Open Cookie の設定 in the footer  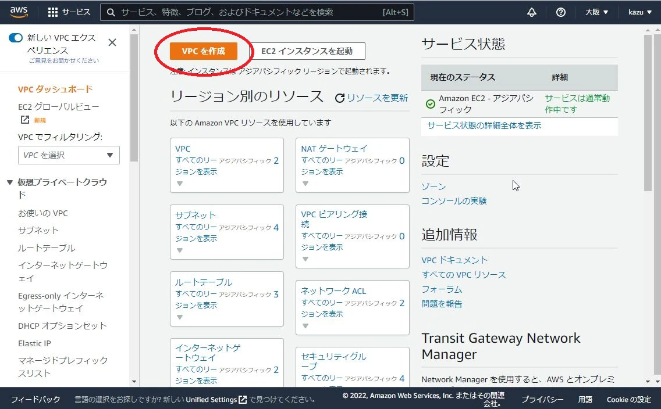coord(628,399)
